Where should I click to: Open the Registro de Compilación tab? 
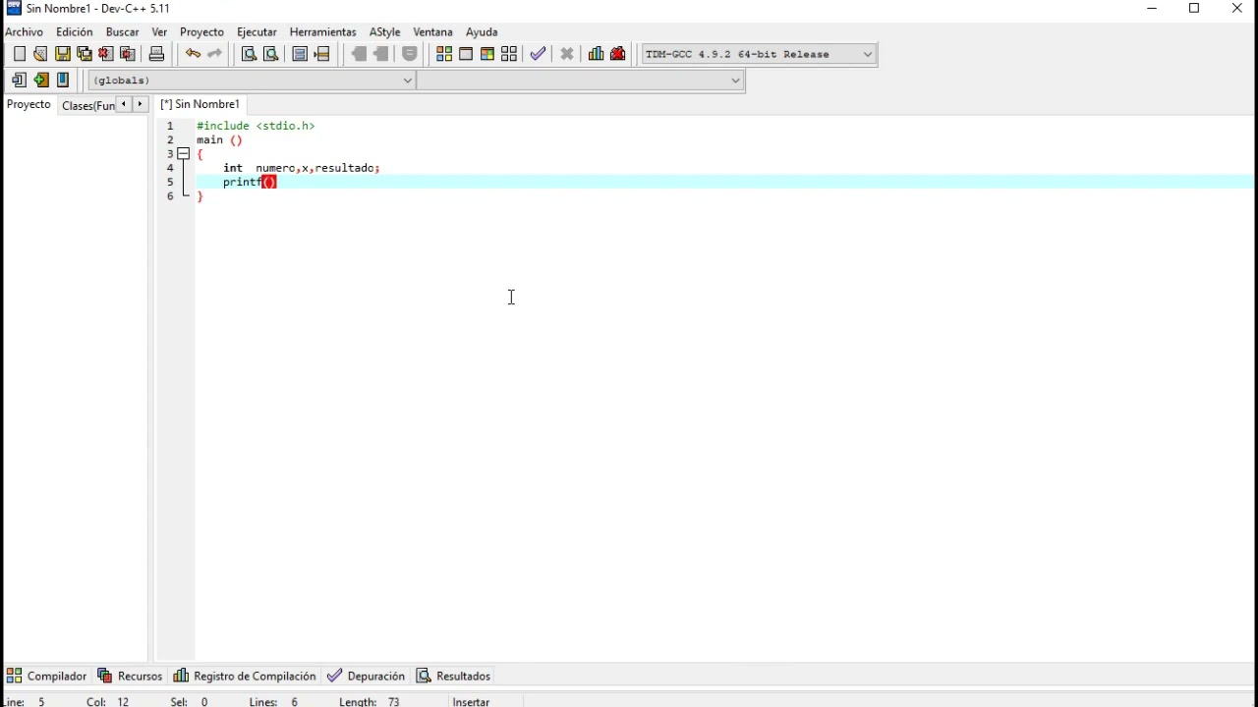(245, 676)
